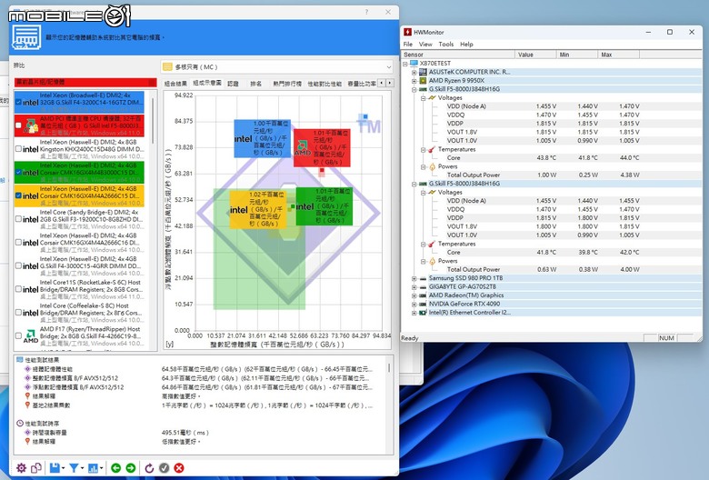Uncheck the Intel Xeon Broadwell-E G.Skill F4-3200C14 entry
Screen dimensions: 709x480
pyautogui.click(x=18, y=102)
